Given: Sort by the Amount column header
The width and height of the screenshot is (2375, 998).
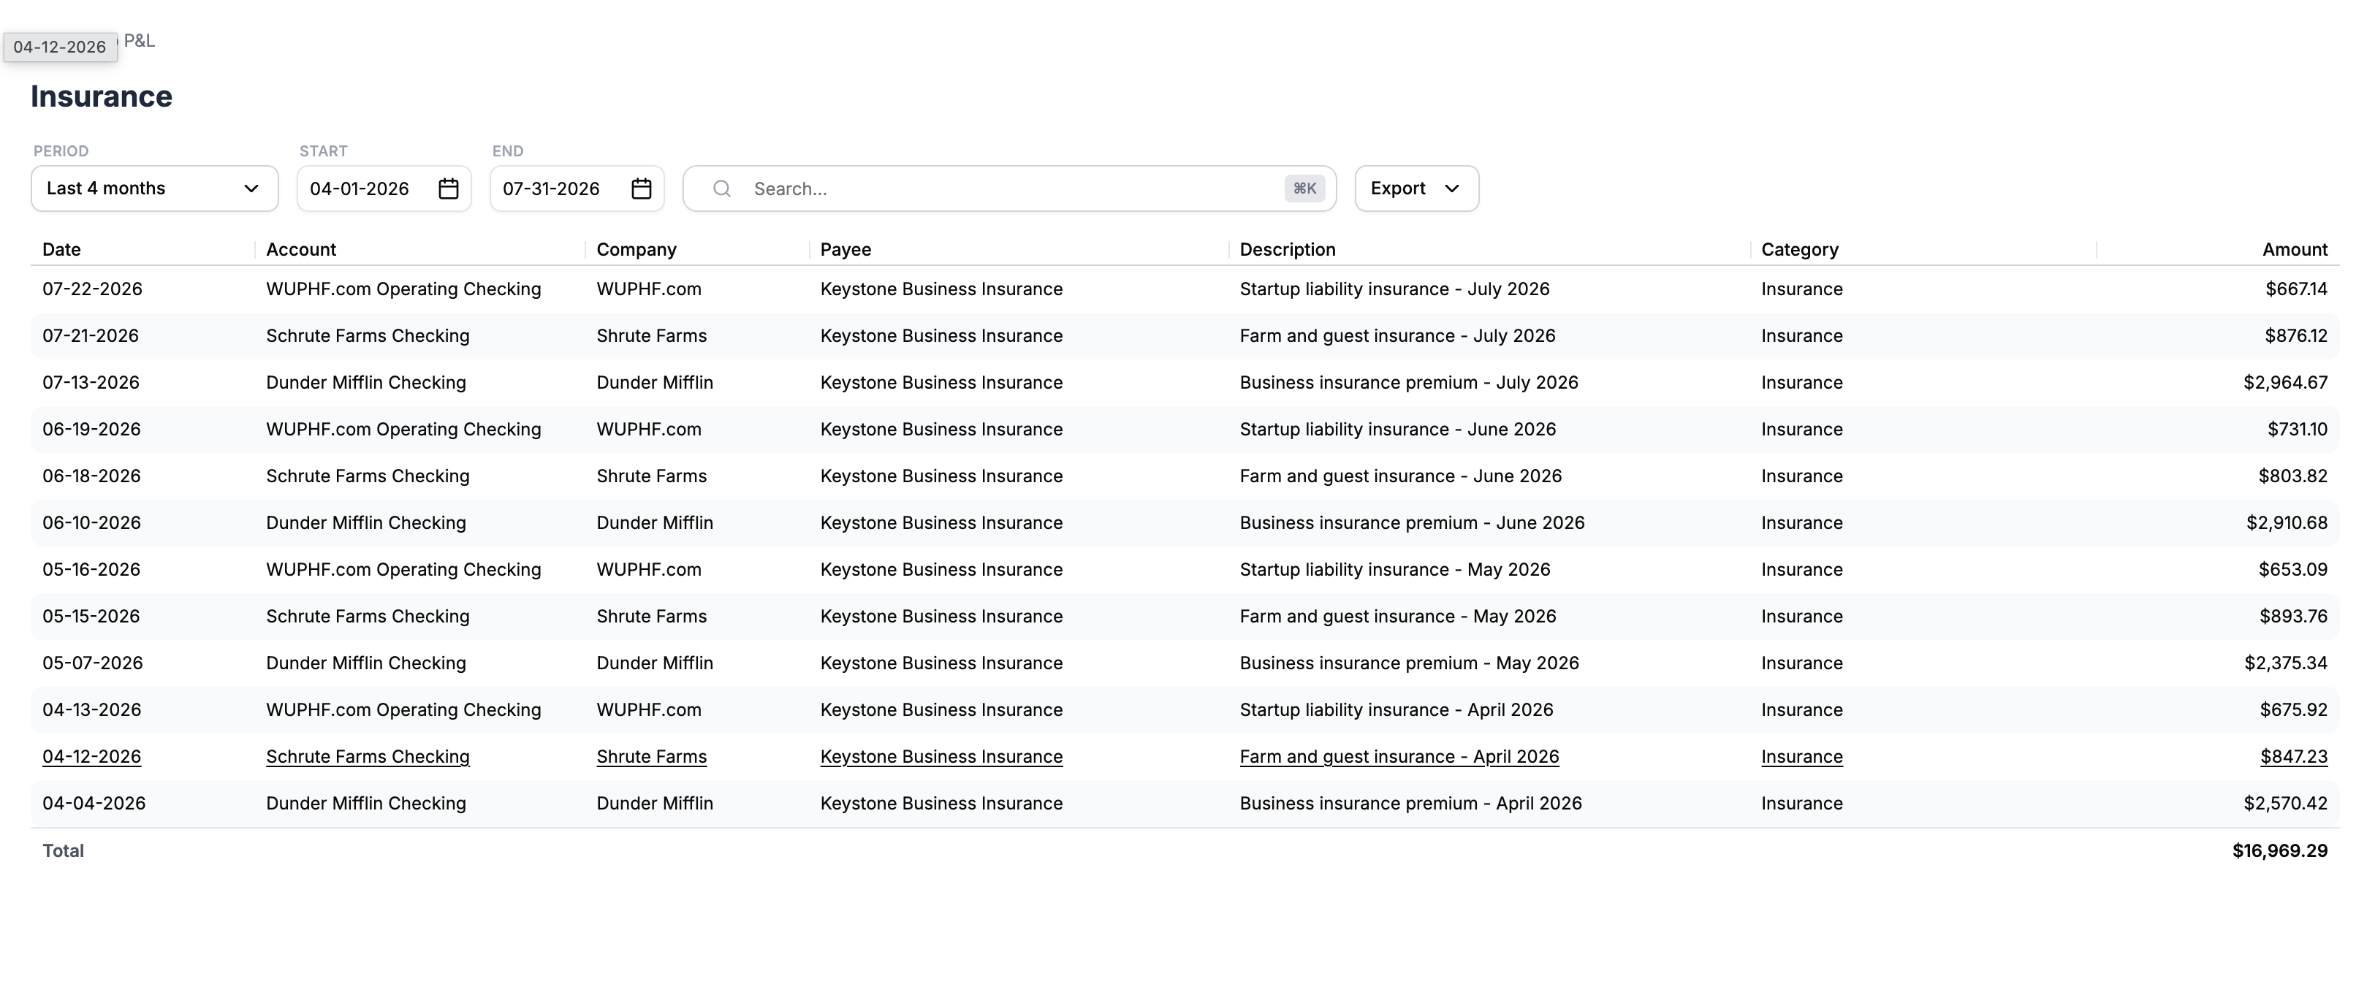Looking at the screenshot, I should pyautogui.click(x=2295, y=250).
